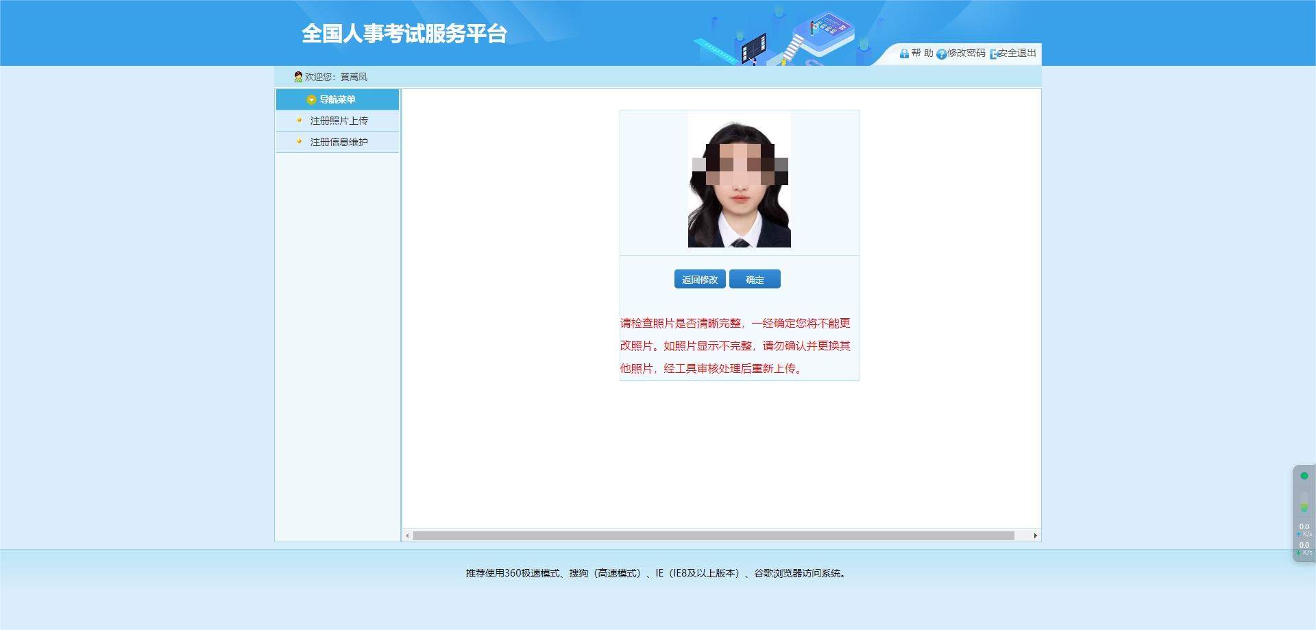Screen dimensions: 1316x630
Task: Click the bullet icon beside 注册信息维护
Action: click(x=299, y=141)
